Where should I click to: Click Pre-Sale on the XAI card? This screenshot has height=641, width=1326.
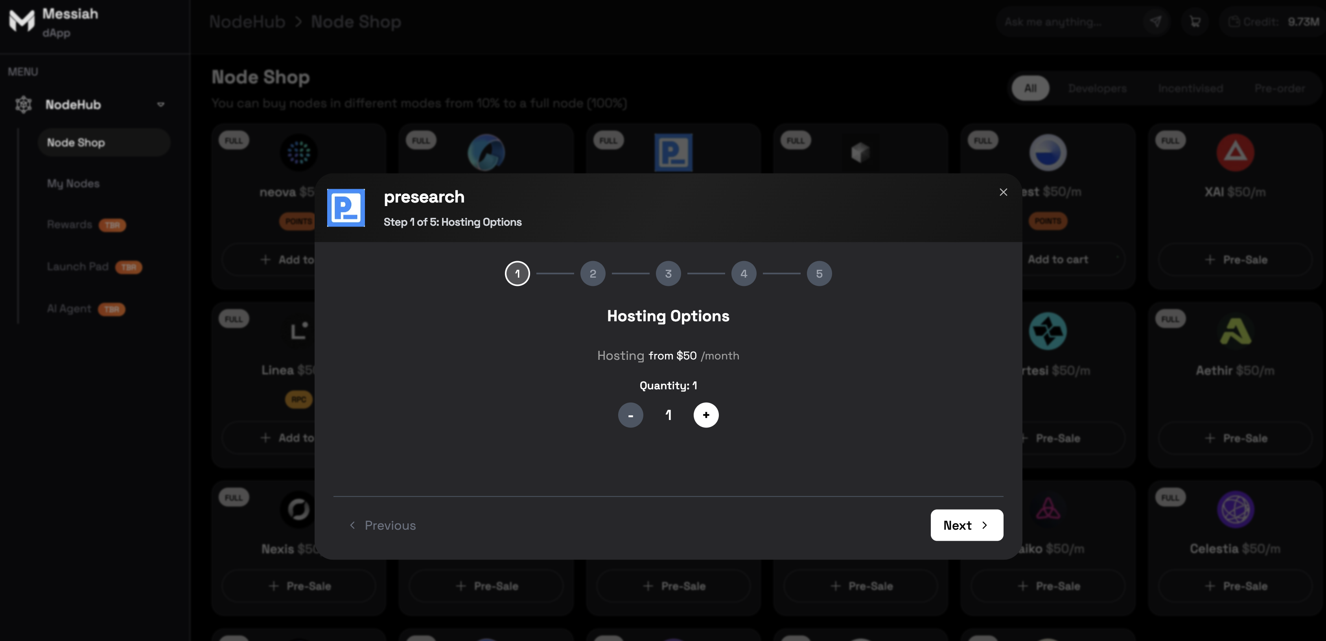pos(1235,260)
